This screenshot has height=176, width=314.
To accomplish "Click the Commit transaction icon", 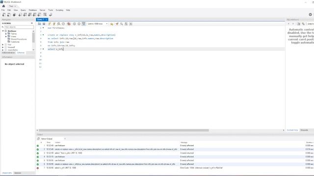I will [74, 24].
